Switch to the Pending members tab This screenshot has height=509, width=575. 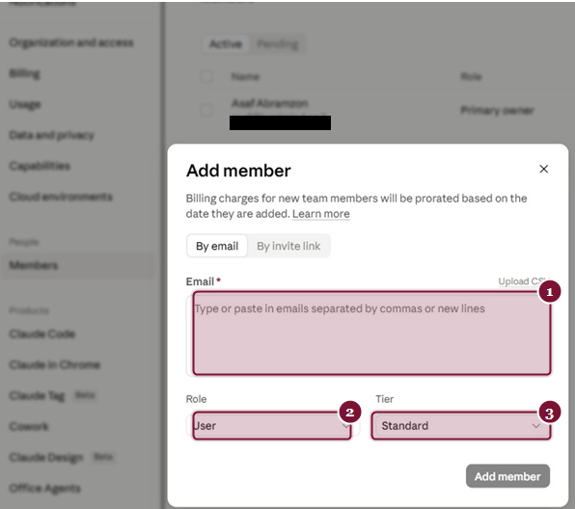point(278,44)
